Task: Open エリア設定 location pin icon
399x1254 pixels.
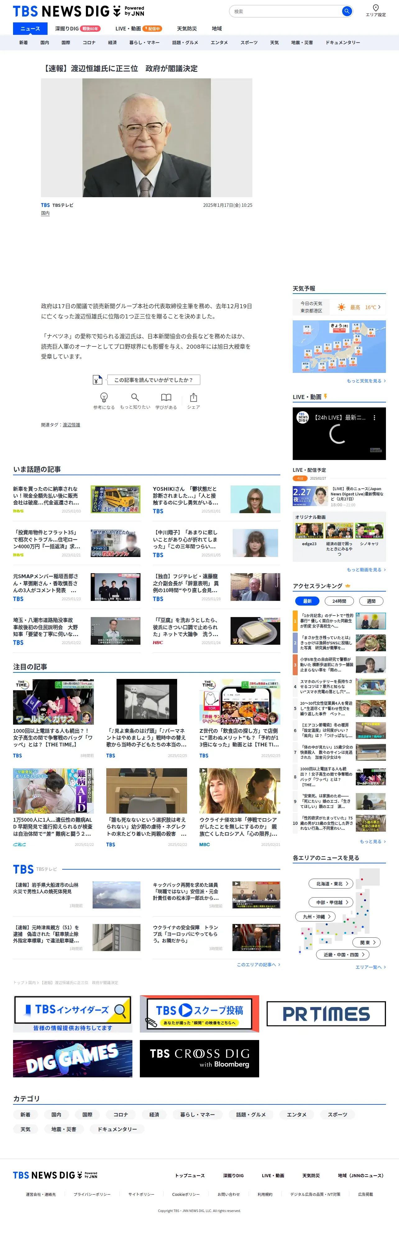Action: (376, 8)
